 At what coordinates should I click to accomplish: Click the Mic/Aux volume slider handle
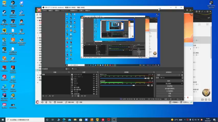[x=146, y=78]
